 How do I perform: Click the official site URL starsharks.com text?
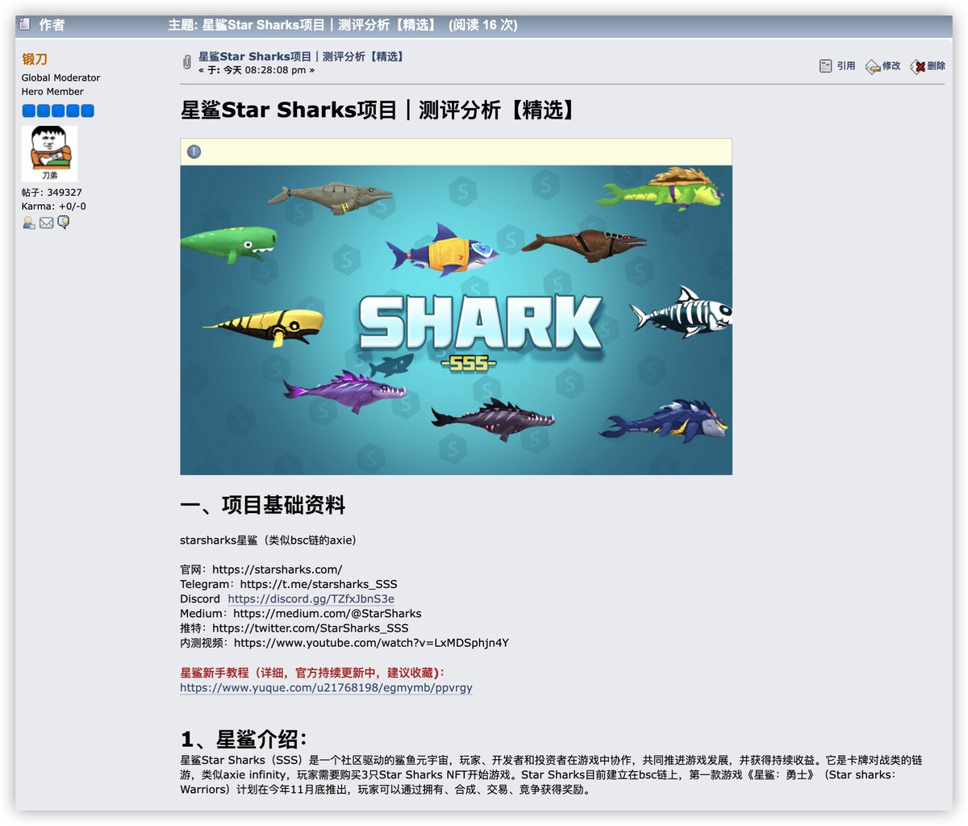point(277,569)
